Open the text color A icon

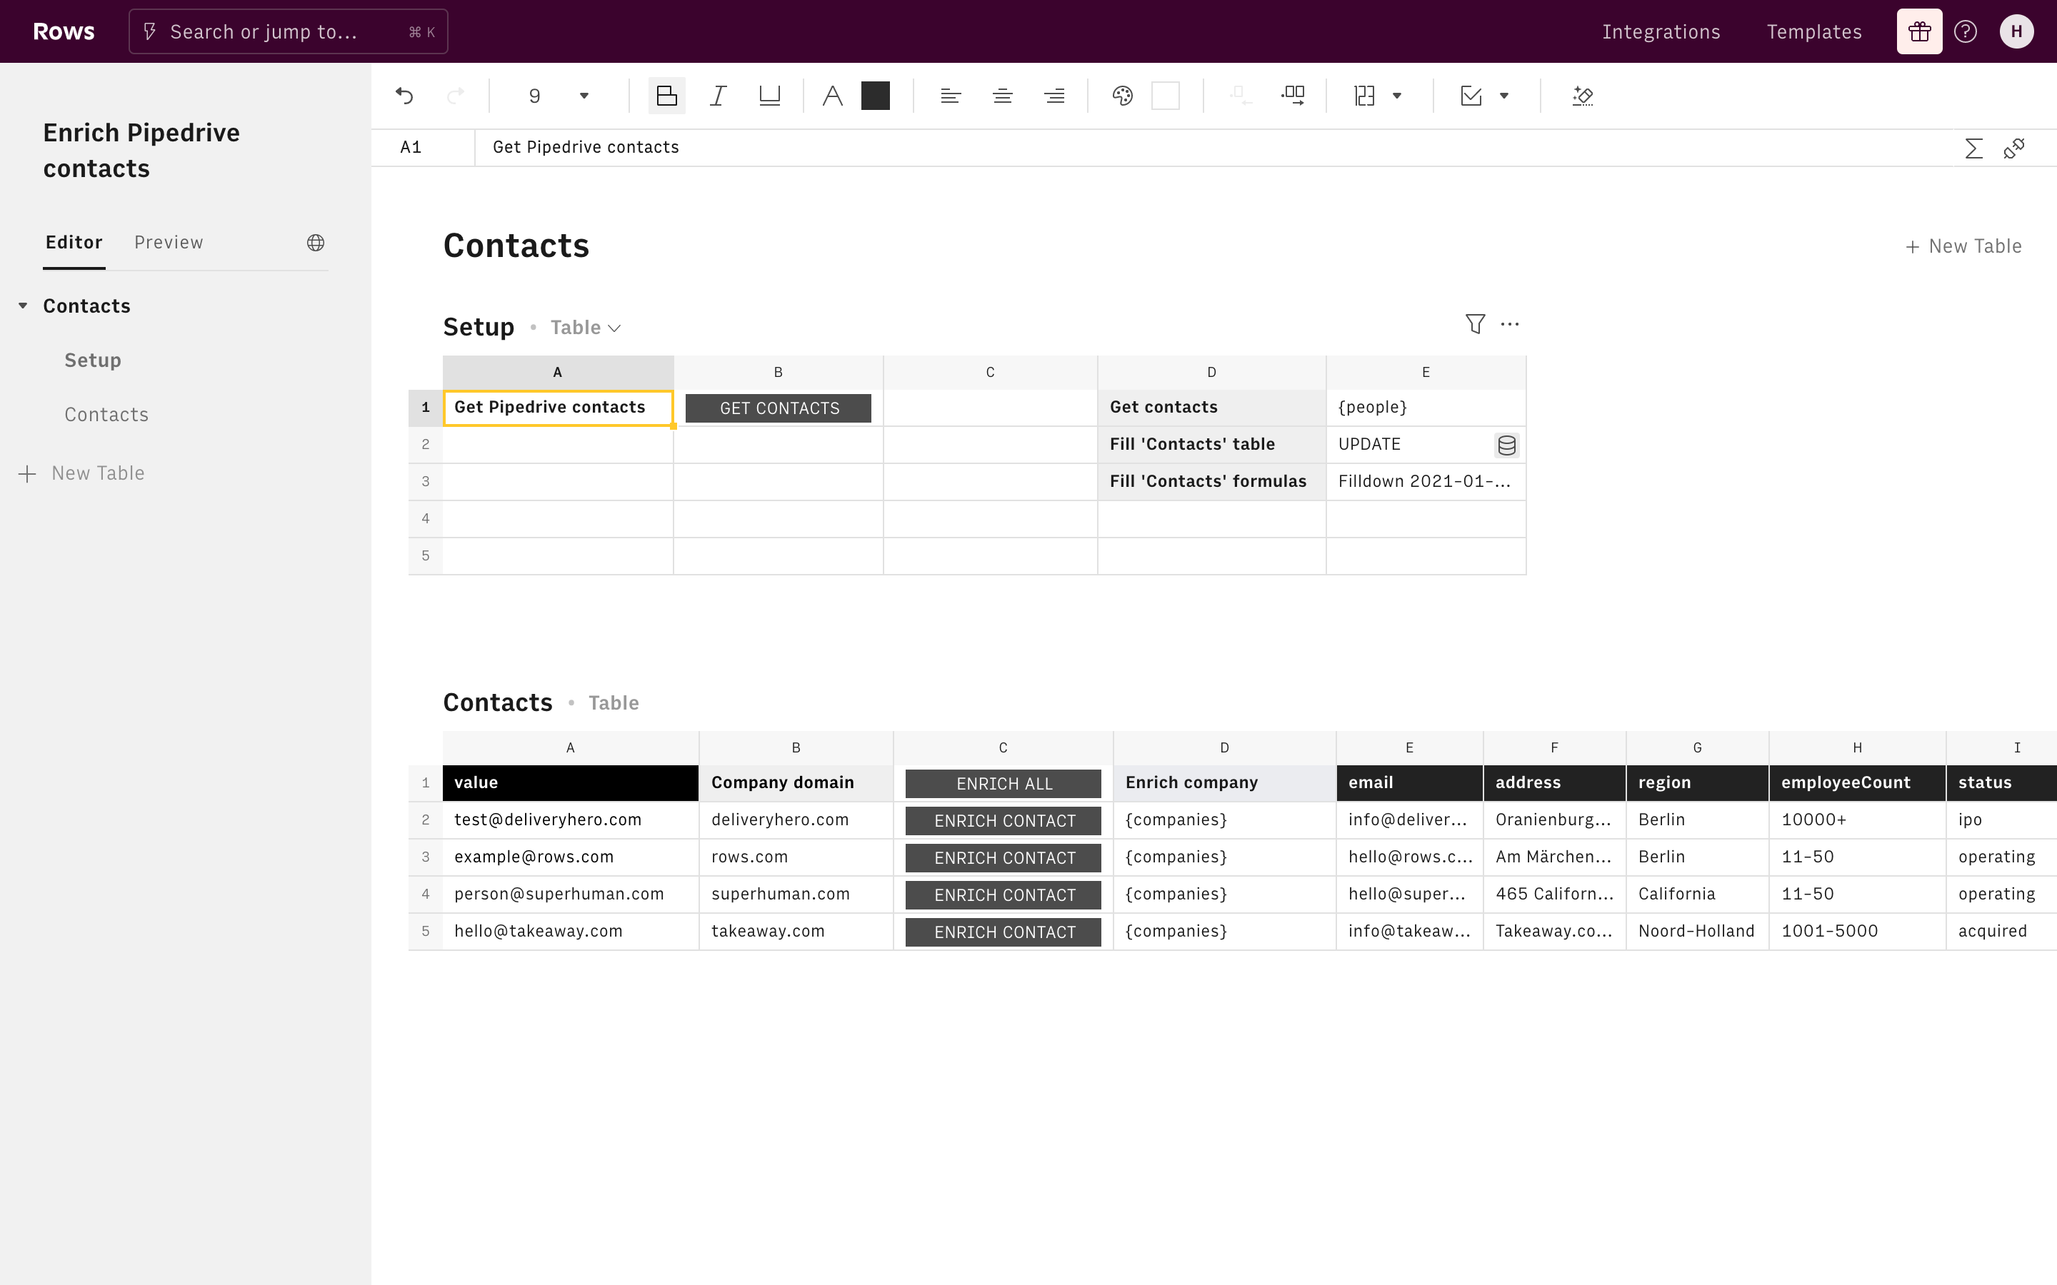(x=832, y=96)
